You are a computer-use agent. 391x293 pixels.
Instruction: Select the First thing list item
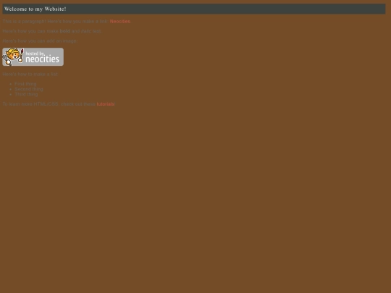pyautogui.click(x=25, y=84)
